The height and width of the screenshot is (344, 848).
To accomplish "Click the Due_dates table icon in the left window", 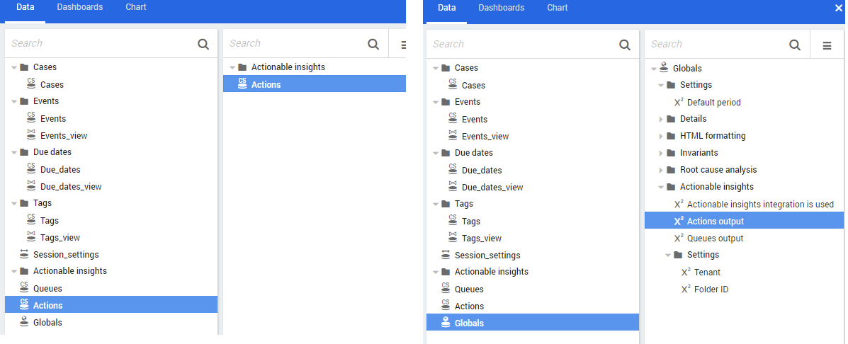I will tap(31, 169).
